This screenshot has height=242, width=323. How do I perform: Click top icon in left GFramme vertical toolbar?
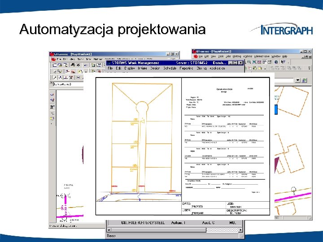52,95
